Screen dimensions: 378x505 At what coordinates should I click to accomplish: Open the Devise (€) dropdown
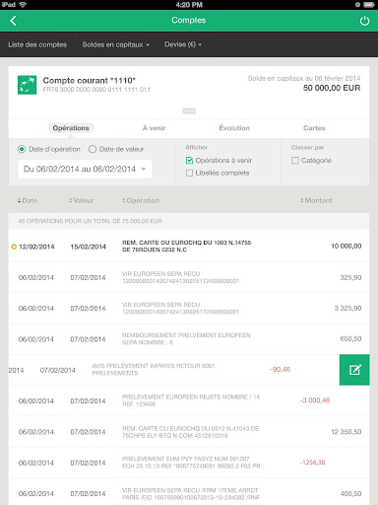[x=183, y=44]
